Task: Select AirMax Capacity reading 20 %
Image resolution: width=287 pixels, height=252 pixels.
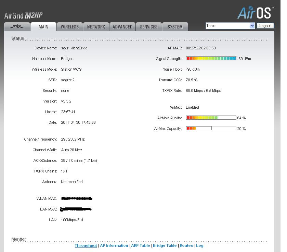Action: (x=242, y=129)
